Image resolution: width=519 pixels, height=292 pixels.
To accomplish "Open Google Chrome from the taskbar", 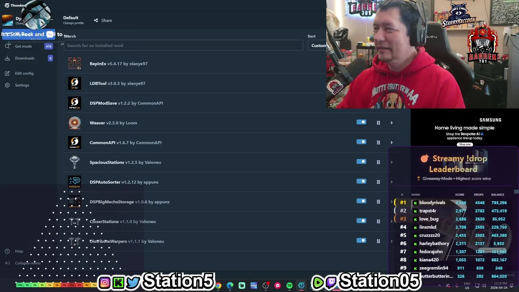I will click(x=218, y=286).
